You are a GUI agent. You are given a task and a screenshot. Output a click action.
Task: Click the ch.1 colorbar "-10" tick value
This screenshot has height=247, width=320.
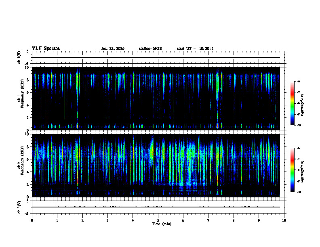pos(299,126)
